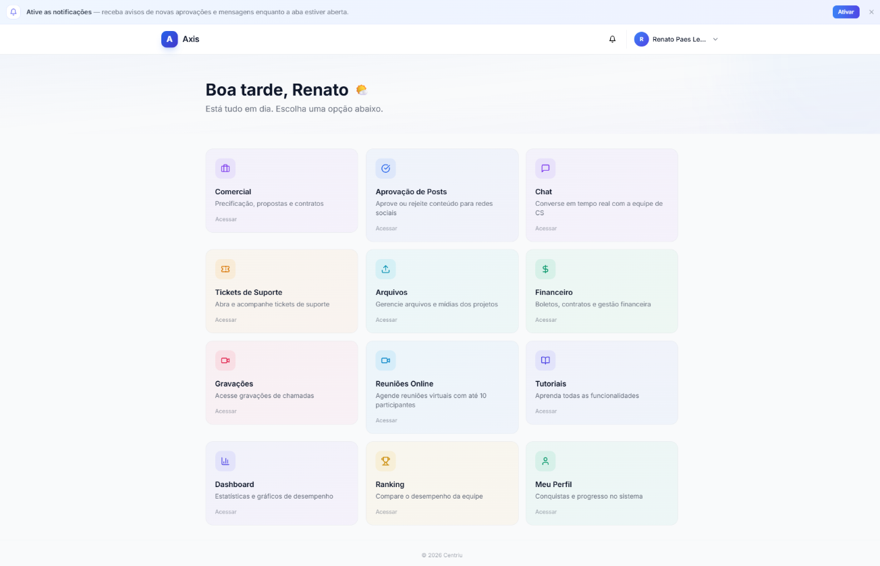Click the user avatar with letter R
Viewport: 880px width, 566px height.
point(641,39)
